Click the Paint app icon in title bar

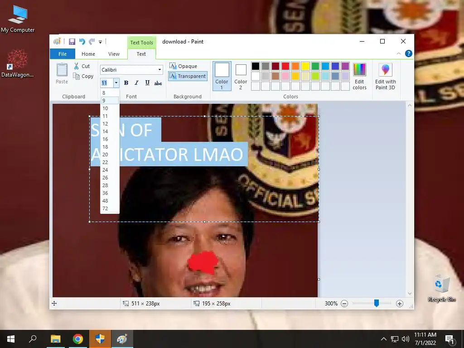pyautogui.click(x=57, y=41)
